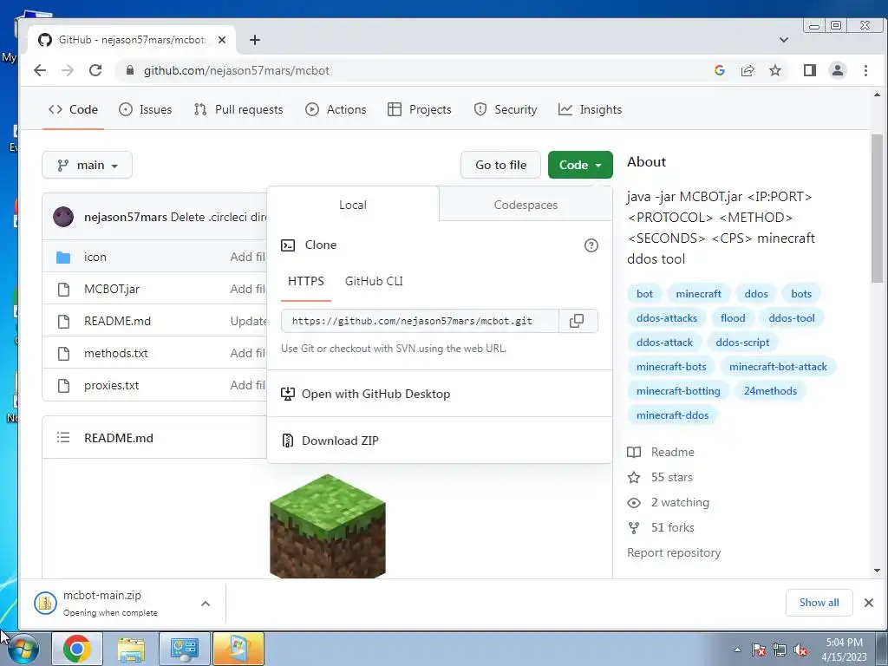Click the minecraft topic tag
This screenshot has height=666, width=888.
[698, 294]
